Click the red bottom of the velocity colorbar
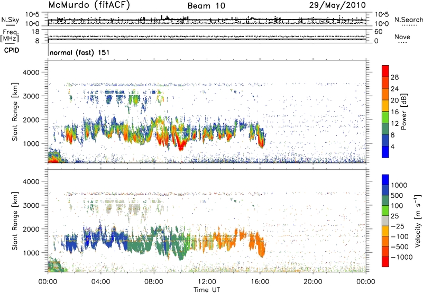This screenshot has height=293, width=423. coord(385,262)
